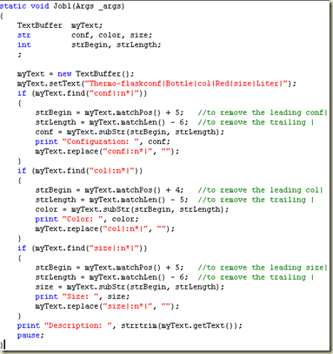Click the red string 'Thermo-flaskconf|Bottle|col|Red|size|Liter|'
Viewport: 333px width, 354px height.
coord(185,84)
